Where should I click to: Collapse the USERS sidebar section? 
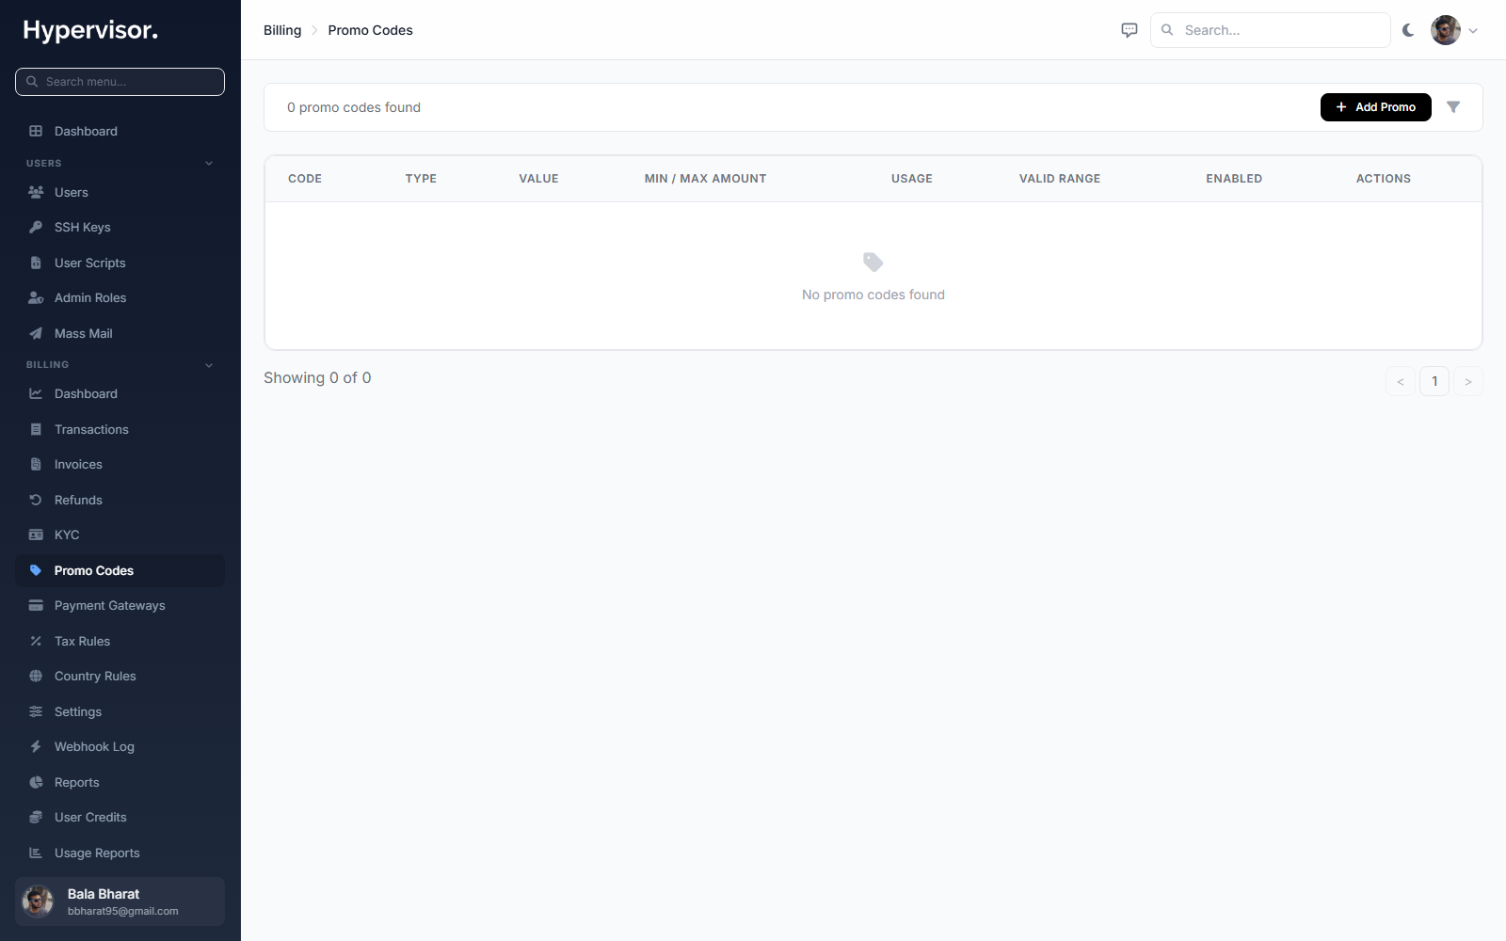(x=209, y=163)
